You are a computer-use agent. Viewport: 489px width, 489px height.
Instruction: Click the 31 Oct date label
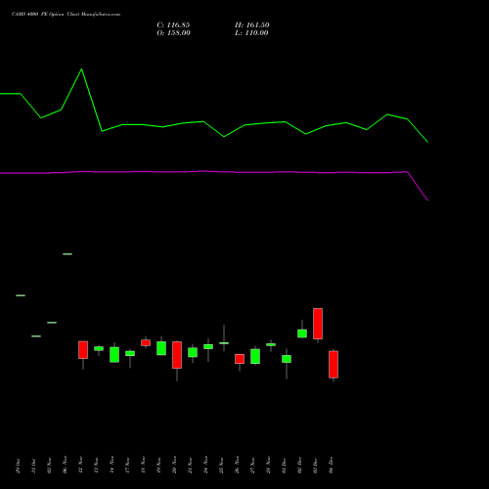pyautogui.click(x=34, y=466)
